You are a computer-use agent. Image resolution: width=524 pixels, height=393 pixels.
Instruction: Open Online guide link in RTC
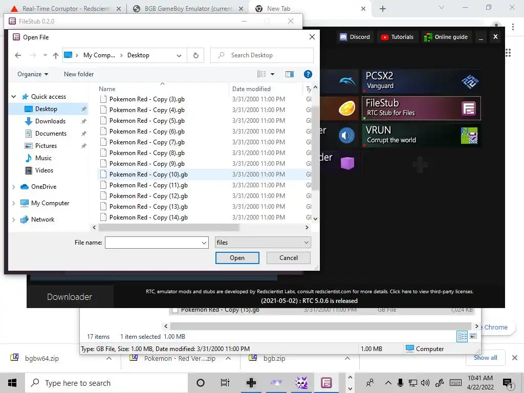click(446, 37)
